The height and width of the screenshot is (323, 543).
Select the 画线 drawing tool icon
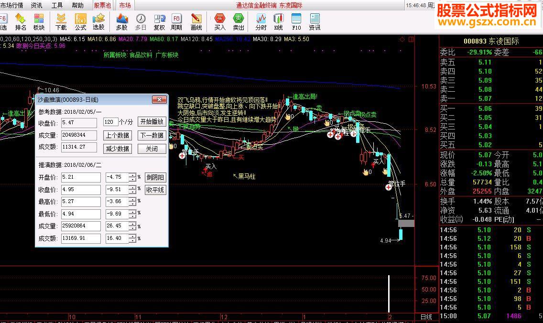(x=196, y=22)
